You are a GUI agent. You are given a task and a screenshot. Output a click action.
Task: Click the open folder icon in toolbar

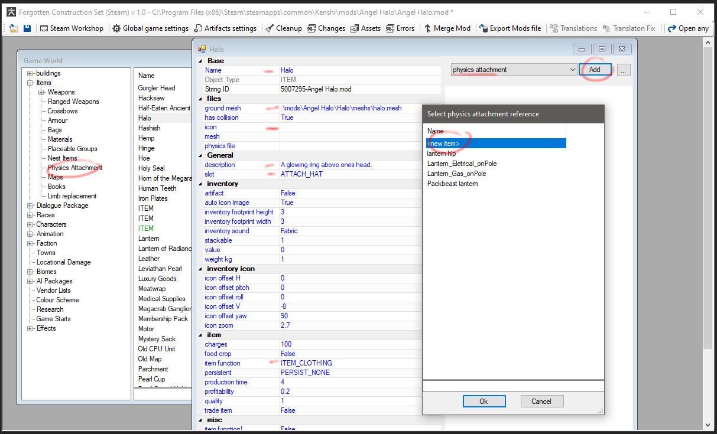(x=14, y=28)
